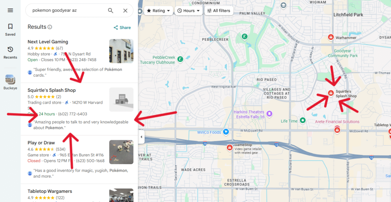
Task: Click the reviewer avatar beside "Super friendly" review
Action: click(x=30, y=72)
